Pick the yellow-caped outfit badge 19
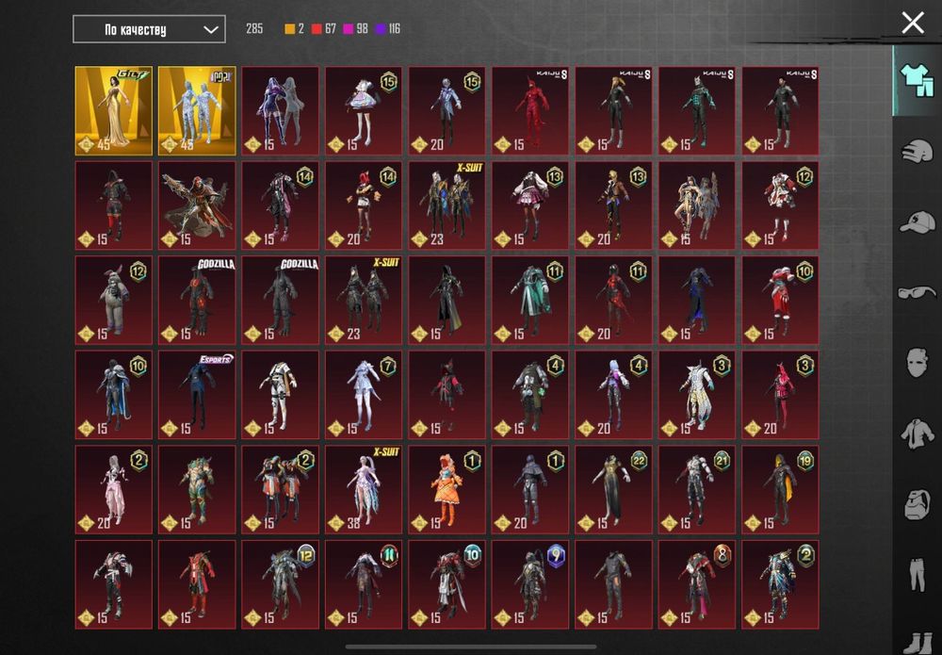Viewport: 942px width, 655px height. pyautogui.click(x=780, y=490)
